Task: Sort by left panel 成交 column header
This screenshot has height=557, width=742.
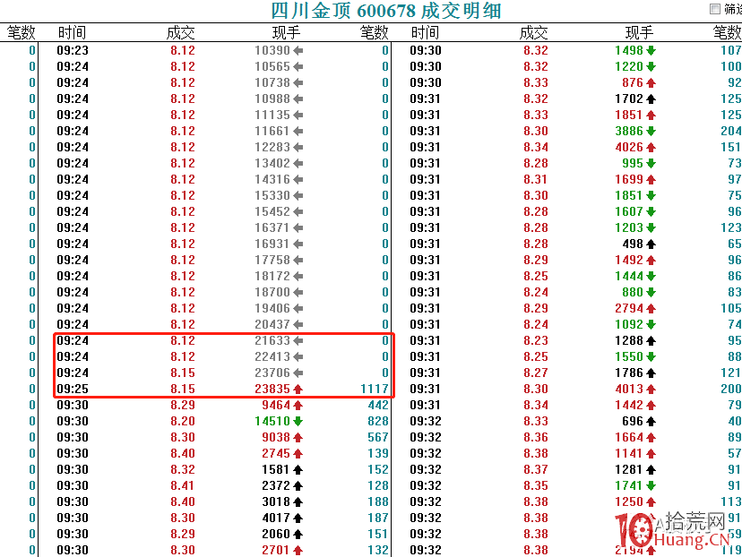Action: click(x=181, y=32)
